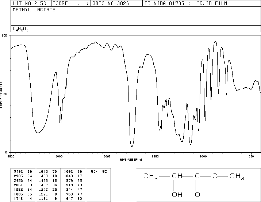Select the 647 peak table entry
261x202 pixels.
[x=70, y=198]
